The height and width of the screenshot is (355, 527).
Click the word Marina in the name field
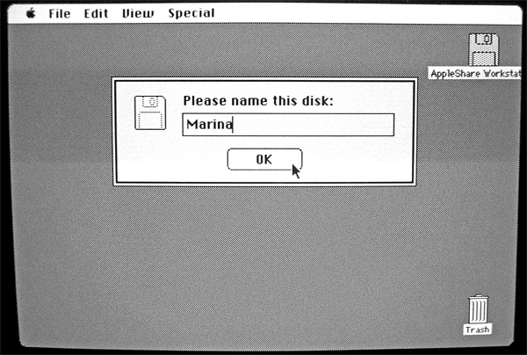[x=209, y=125]
